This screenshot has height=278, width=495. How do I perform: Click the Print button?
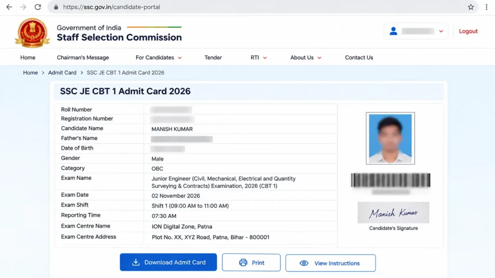click(x=251, y=263)
